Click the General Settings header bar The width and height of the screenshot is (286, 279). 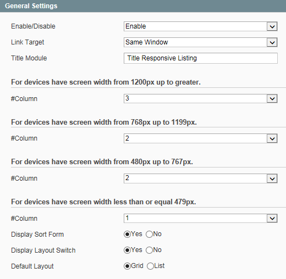click(x=143, y=6)
